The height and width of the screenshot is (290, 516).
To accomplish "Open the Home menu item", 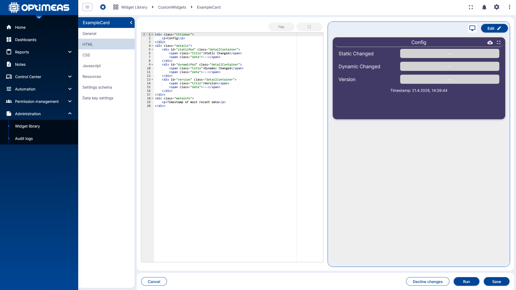I will click(x=39, y=27).
